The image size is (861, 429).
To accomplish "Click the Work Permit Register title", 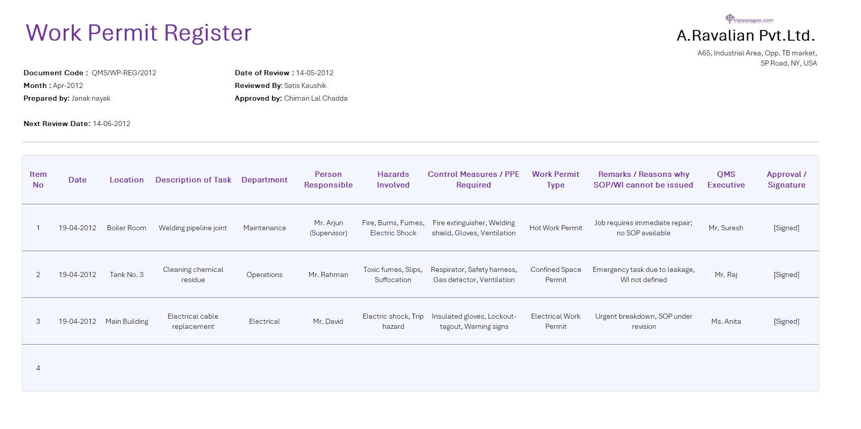I will (138, 33).
